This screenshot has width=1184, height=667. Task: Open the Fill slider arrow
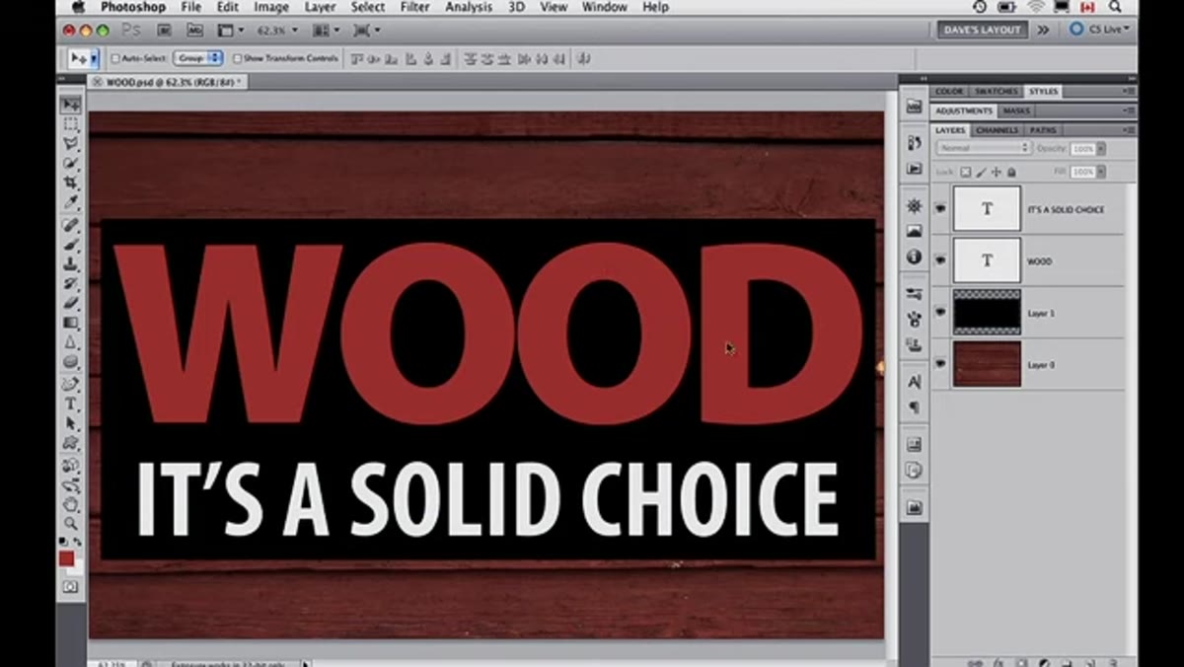click(1101, 172)
